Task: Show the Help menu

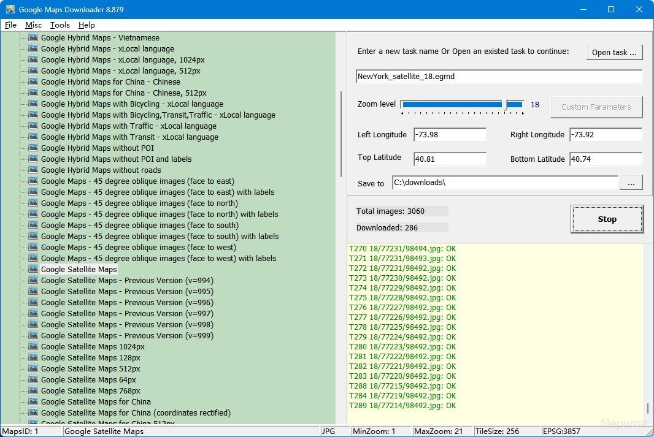Action: (x=87, y=25)
